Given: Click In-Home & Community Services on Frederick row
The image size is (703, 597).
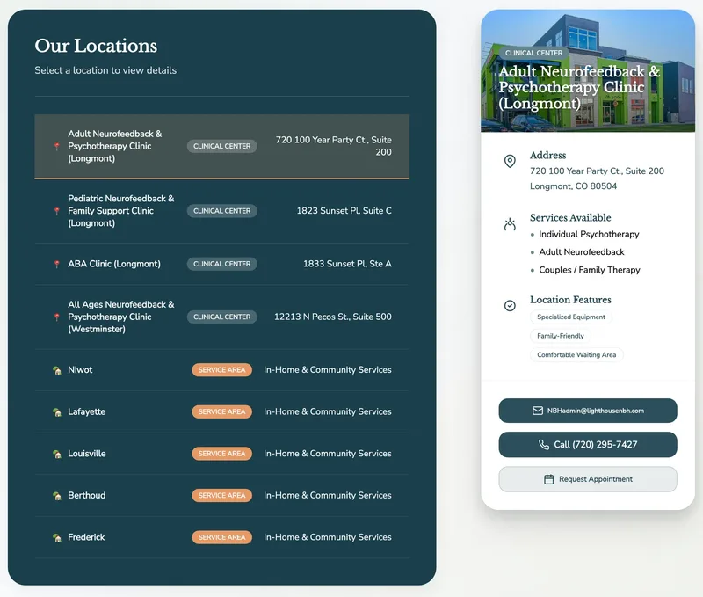Looking at the screenshot, I should (327, 537).
